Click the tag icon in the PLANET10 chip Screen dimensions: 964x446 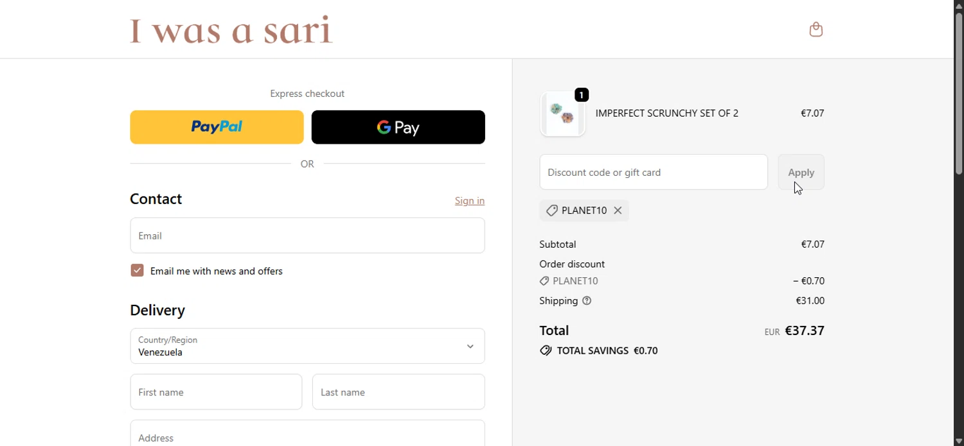click(x=551, y=210)
